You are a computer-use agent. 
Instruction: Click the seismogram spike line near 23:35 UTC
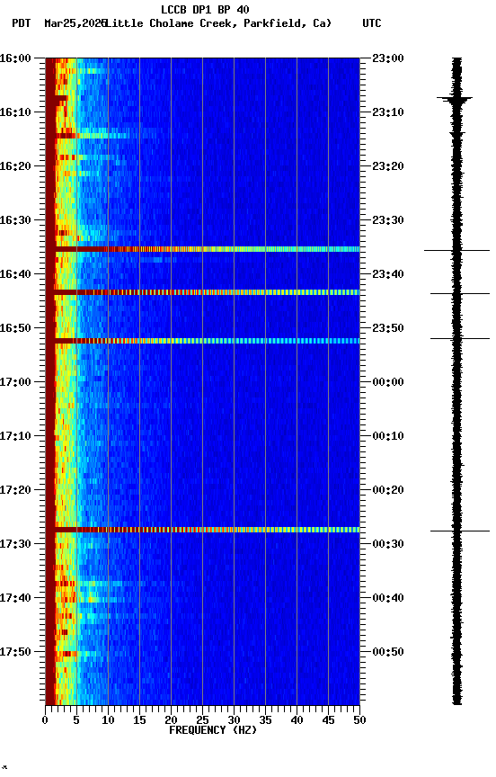pyautogui.click(x=456, y=251)
